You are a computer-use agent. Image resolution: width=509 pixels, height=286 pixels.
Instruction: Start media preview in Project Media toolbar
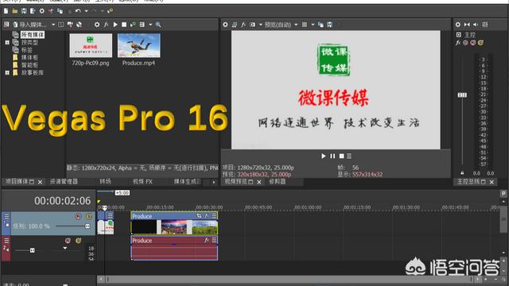click(115, 25)
